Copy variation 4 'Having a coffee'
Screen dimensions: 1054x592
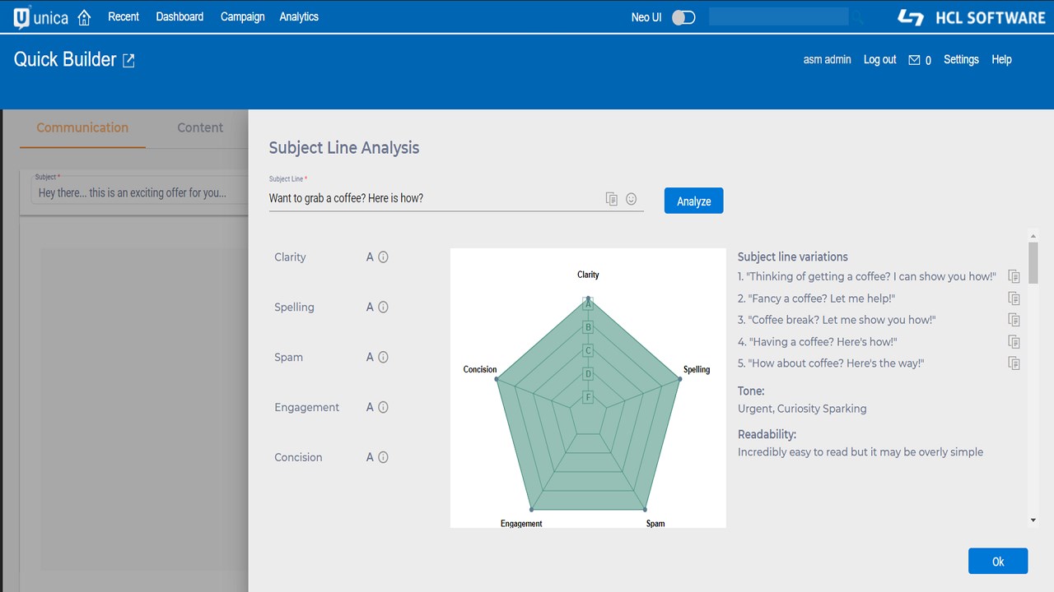(x=1014, y=342)
